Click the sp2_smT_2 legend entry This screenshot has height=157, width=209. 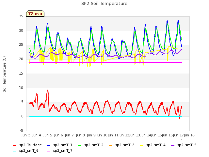(90, 145)
